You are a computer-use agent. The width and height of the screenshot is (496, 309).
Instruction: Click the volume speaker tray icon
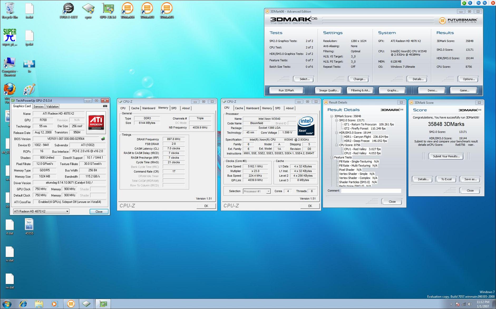(470, 304)
